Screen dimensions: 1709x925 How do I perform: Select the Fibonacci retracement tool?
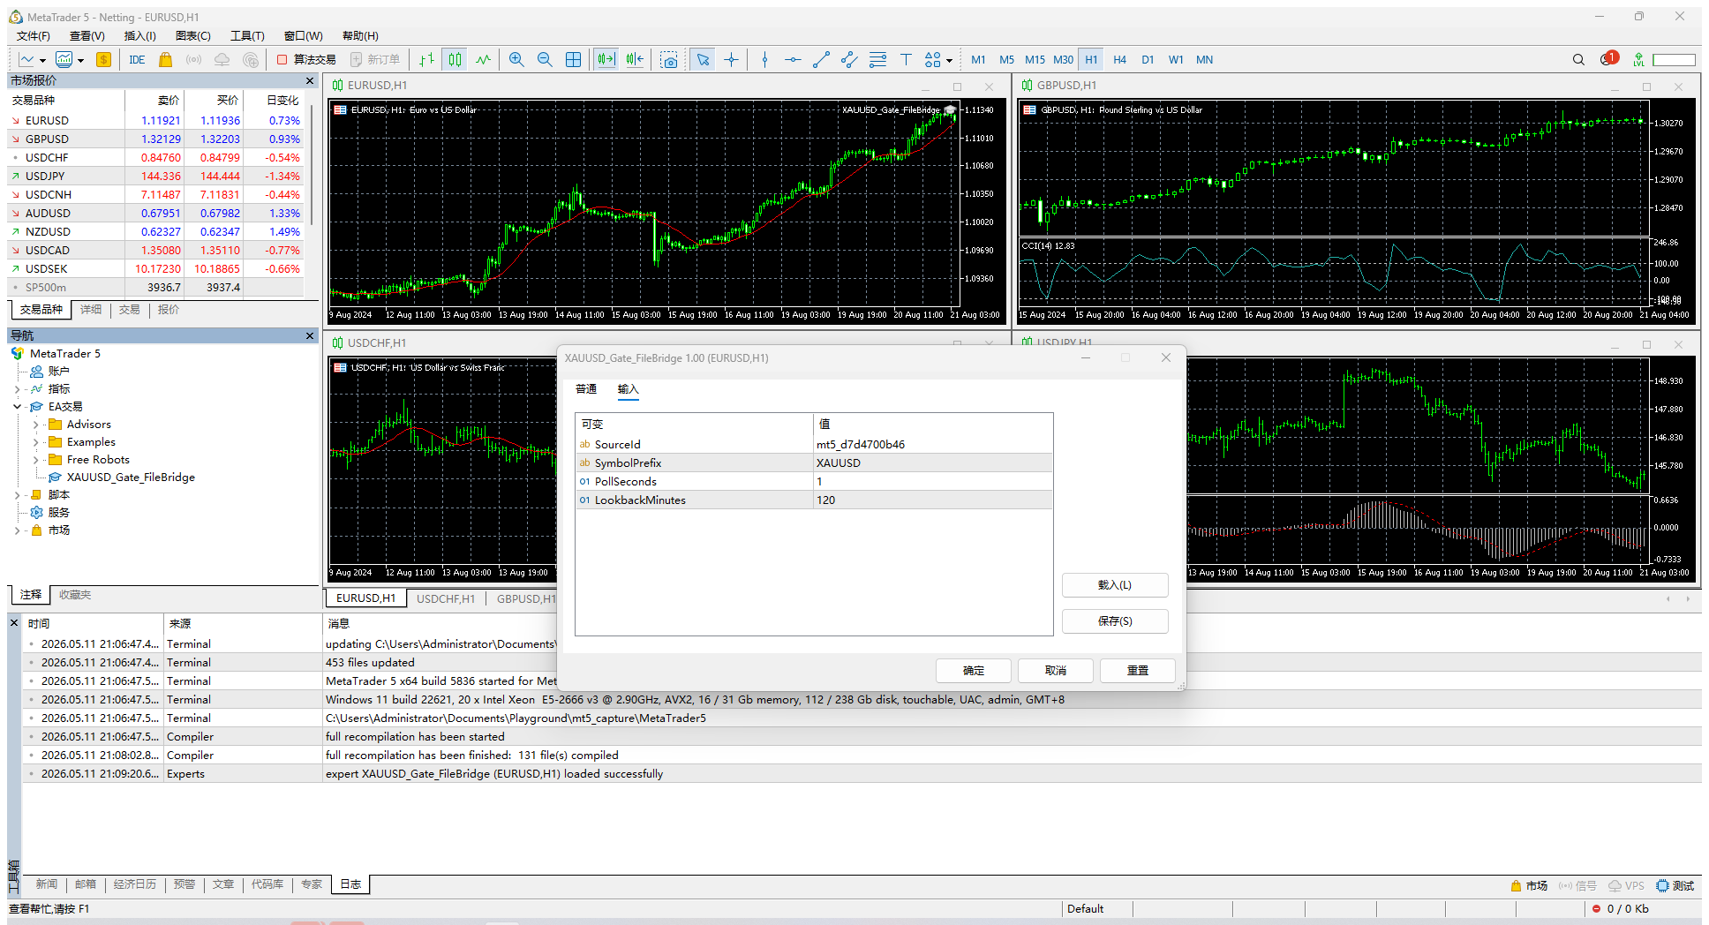click(877, 60)
